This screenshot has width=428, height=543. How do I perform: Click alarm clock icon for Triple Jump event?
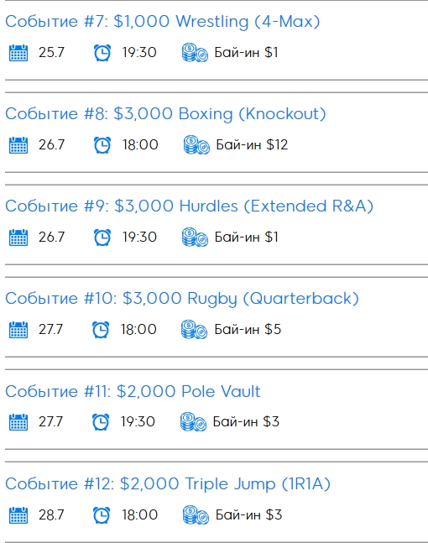coord(102,515)
